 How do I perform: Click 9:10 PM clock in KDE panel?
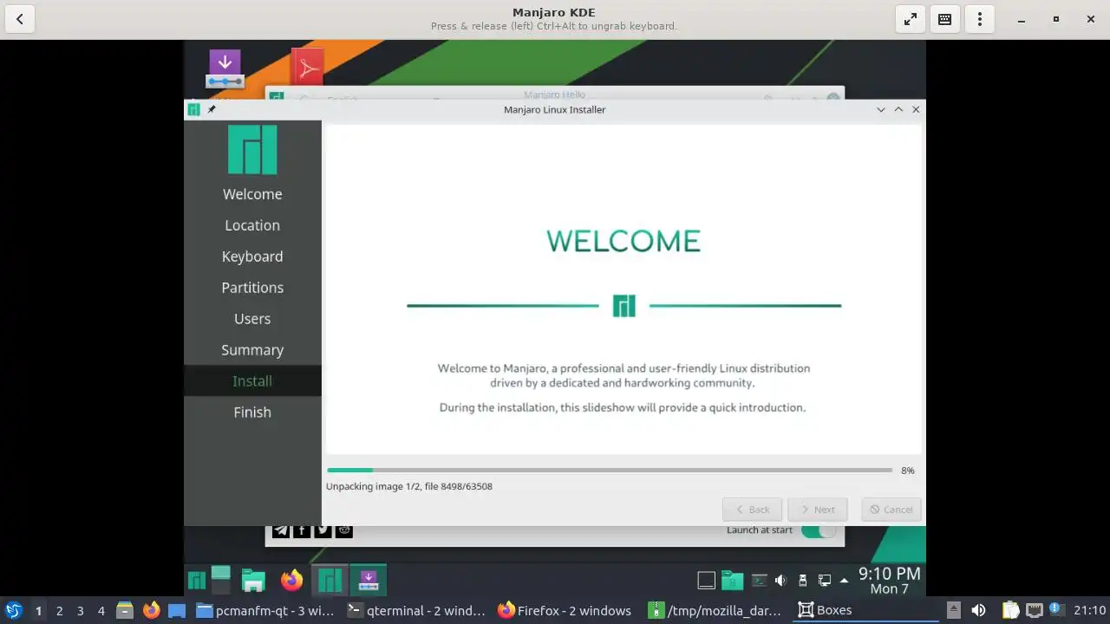(x=889, y=581)
